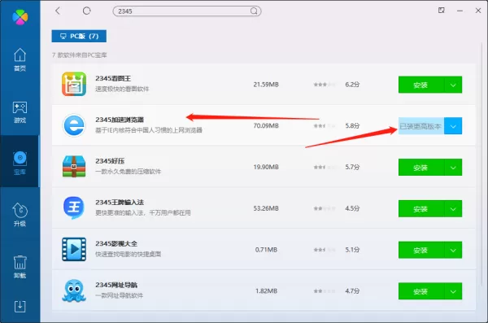Open the 2345影视大全 title
This screenshot has height=323, width=488.
click(x=116, y=243)
